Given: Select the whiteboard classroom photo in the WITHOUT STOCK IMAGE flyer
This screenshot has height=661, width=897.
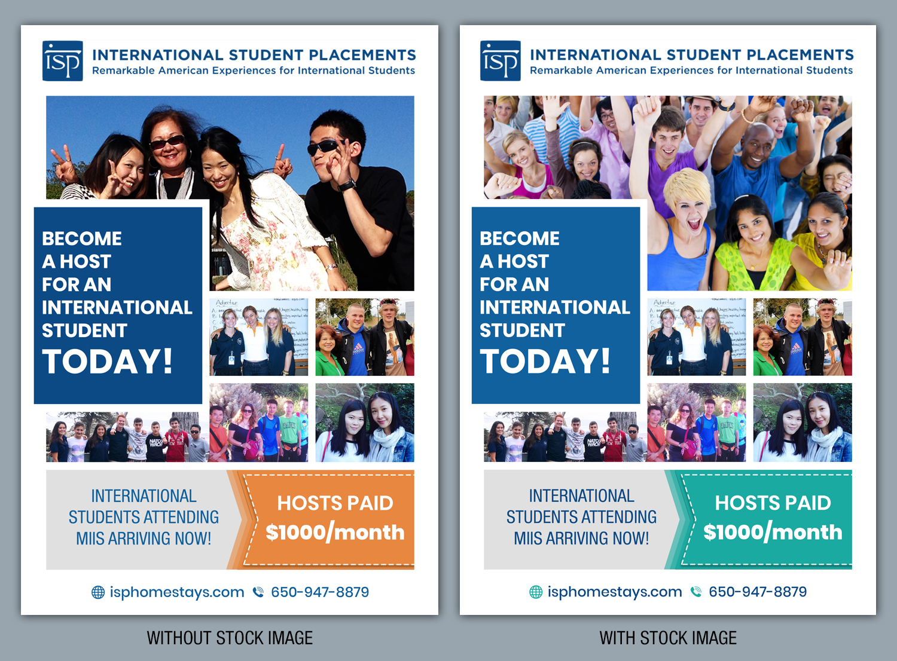Looking at the screenshot, I should coord(259,337).
